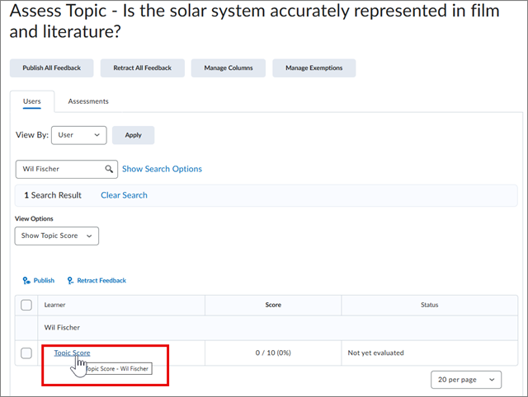This screenshot has height=397, width=528.
Task: Toggle the select-all learners checkbox
Action: [26, 305]
